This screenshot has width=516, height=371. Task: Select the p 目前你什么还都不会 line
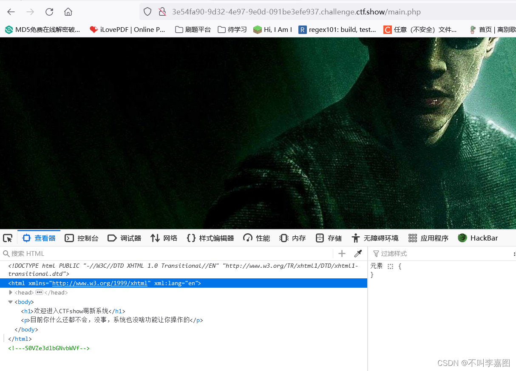(x=112, y=320)
